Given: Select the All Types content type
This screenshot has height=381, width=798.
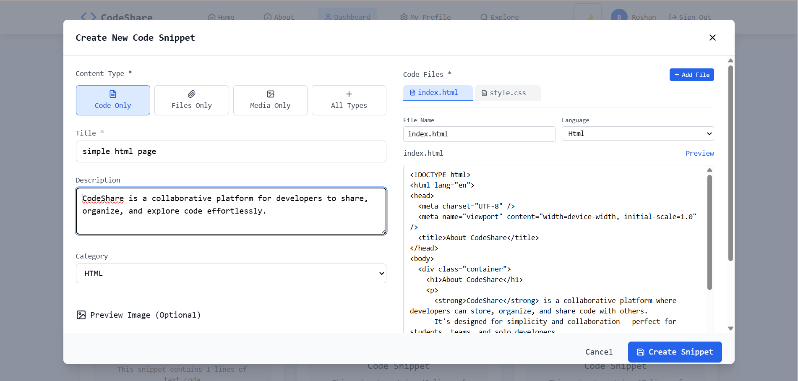Looking at the screenshot, I should click(x=349, y=100).
